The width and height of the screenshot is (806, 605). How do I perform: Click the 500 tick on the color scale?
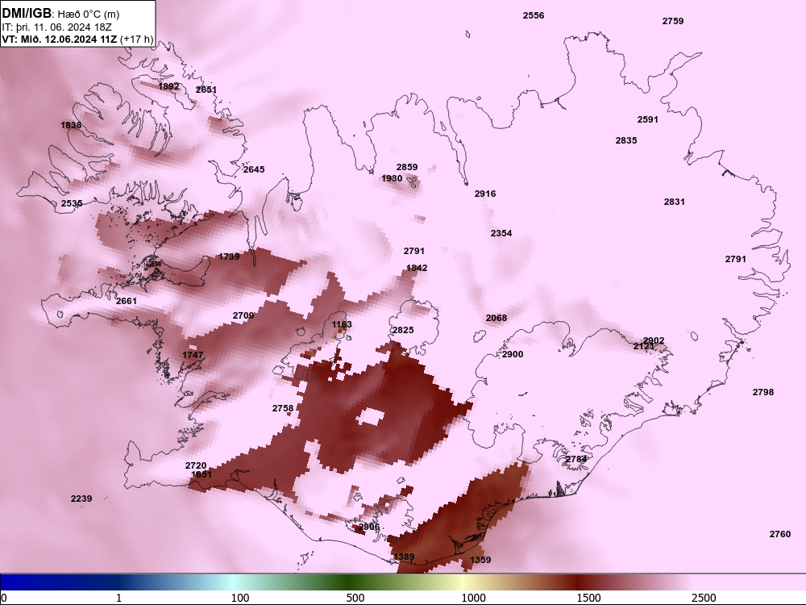coord(355,598)
